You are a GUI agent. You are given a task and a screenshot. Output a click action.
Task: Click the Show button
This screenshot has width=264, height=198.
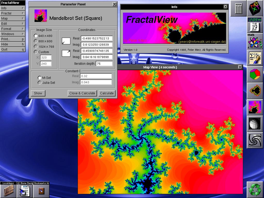(x=38, y=93)
